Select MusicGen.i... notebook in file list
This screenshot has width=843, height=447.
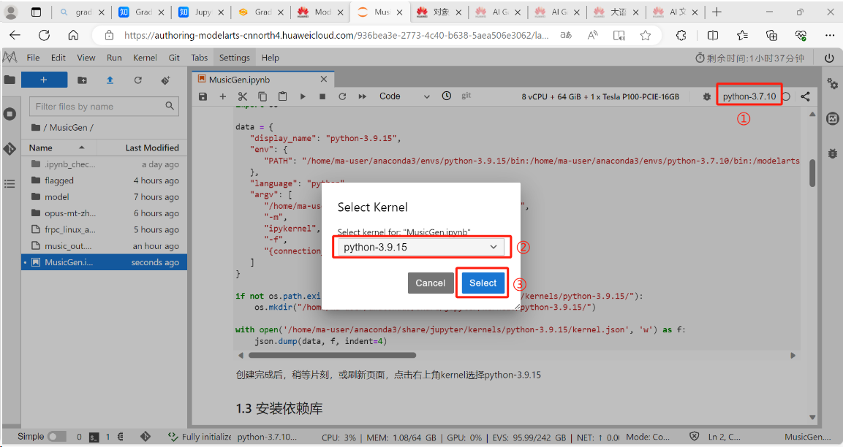click(x=105, y=262)
